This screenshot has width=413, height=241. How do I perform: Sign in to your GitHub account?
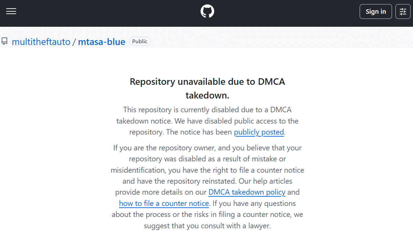coord(375,11)
